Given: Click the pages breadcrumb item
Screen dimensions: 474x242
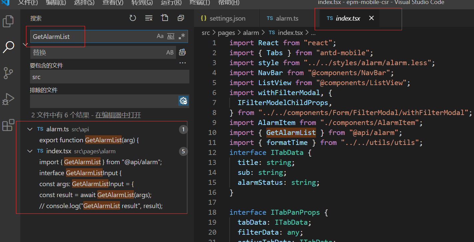Looking at the screenshot, I should coord(226,32).
